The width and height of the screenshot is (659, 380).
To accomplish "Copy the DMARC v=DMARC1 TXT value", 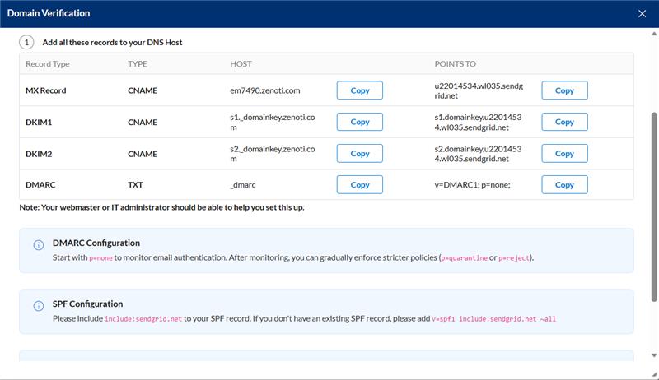I will (x=564, y=185).
